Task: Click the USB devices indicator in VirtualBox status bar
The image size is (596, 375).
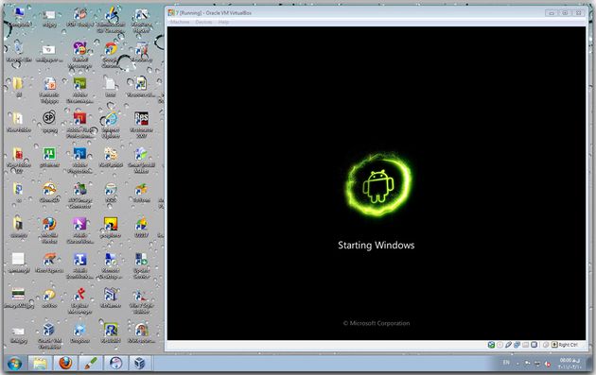Action: tap(508, 345)
